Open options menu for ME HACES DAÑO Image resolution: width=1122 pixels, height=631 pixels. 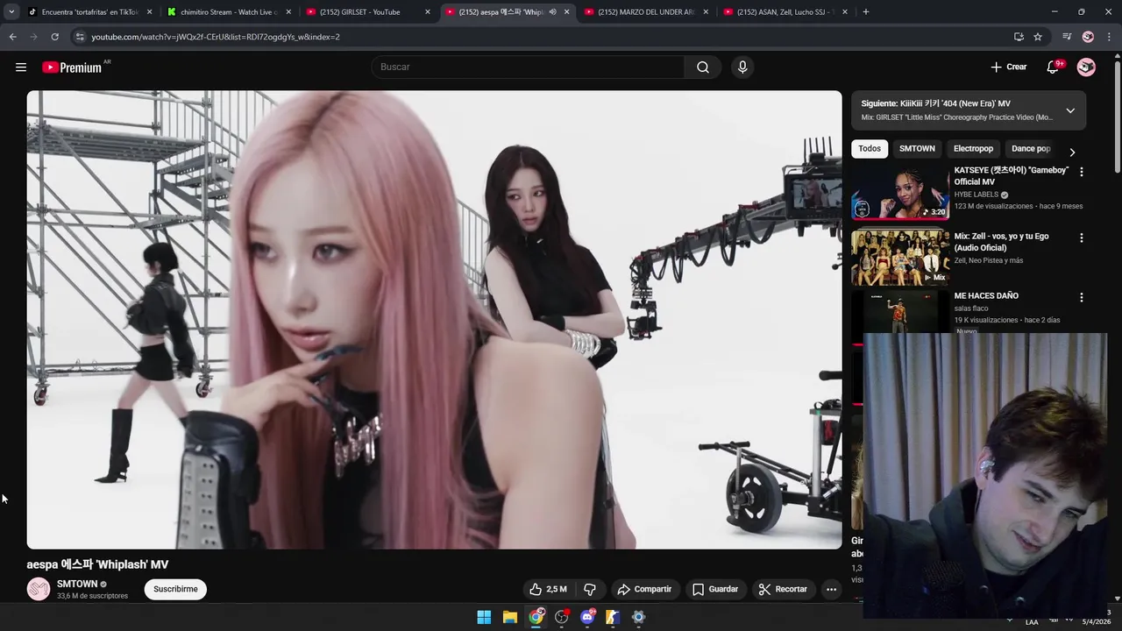[1081, 297]
